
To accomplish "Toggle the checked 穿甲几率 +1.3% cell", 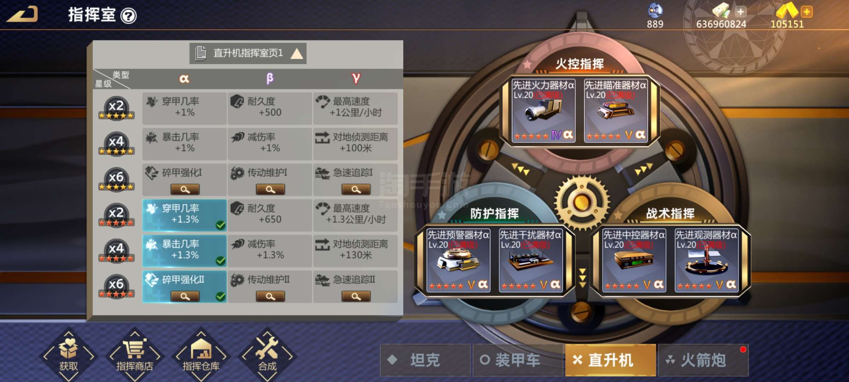I will pos(184,215).
